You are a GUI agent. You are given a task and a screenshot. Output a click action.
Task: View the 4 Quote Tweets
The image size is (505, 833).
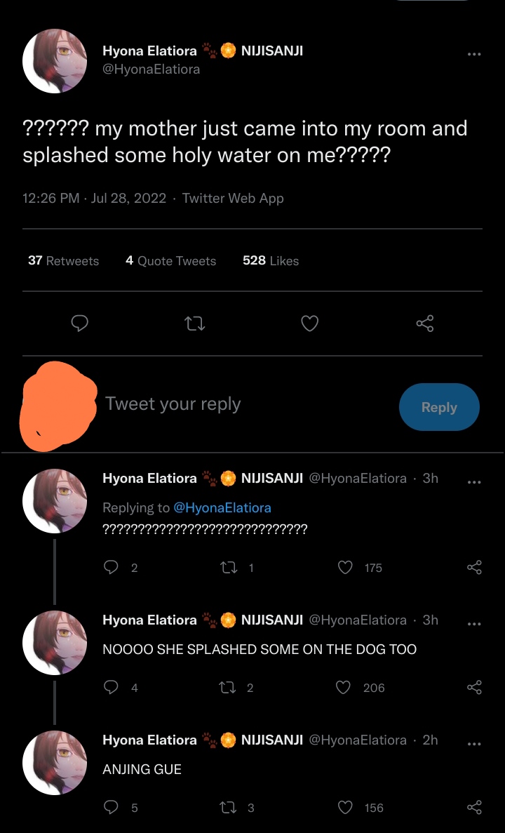pos(170,260)
